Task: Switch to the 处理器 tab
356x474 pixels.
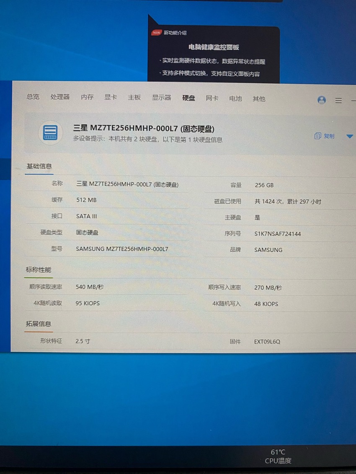Action: [60, 97]
